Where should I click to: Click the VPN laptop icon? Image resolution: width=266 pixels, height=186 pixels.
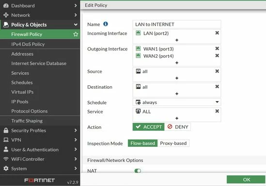[x=6, y=140]
